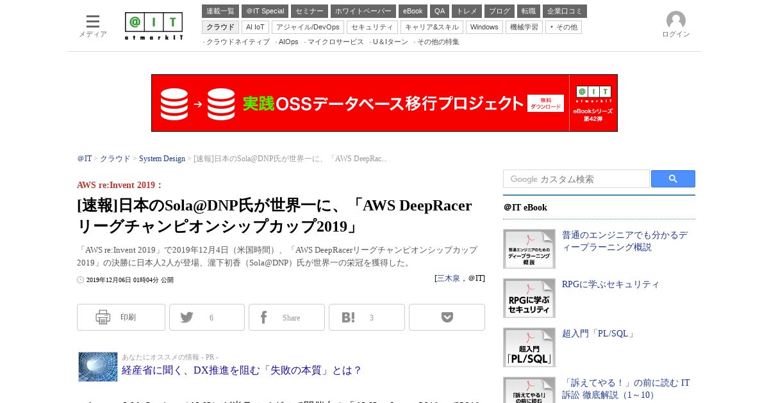This screenshot has width=769, height=403.
Task: Select the セキュリティ category tab
Action: tap(372, 27)
